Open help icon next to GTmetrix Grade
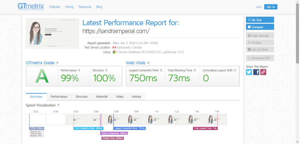Image resolution: width=300 pixels, height=144 pixels. pyautogui.click(x=57, y=63)
